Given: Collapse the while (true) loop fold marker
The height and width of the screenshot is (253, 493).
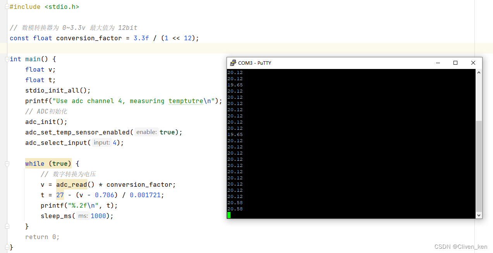Looking at the screenshot, I should coord(7,164).
